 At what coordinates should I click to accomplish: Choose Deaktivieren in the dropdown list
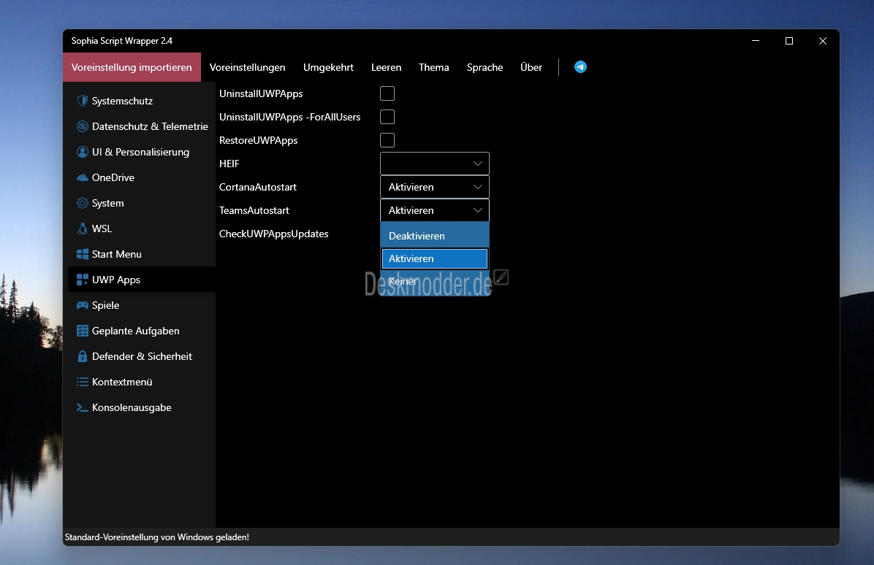(x=435, y=236)
